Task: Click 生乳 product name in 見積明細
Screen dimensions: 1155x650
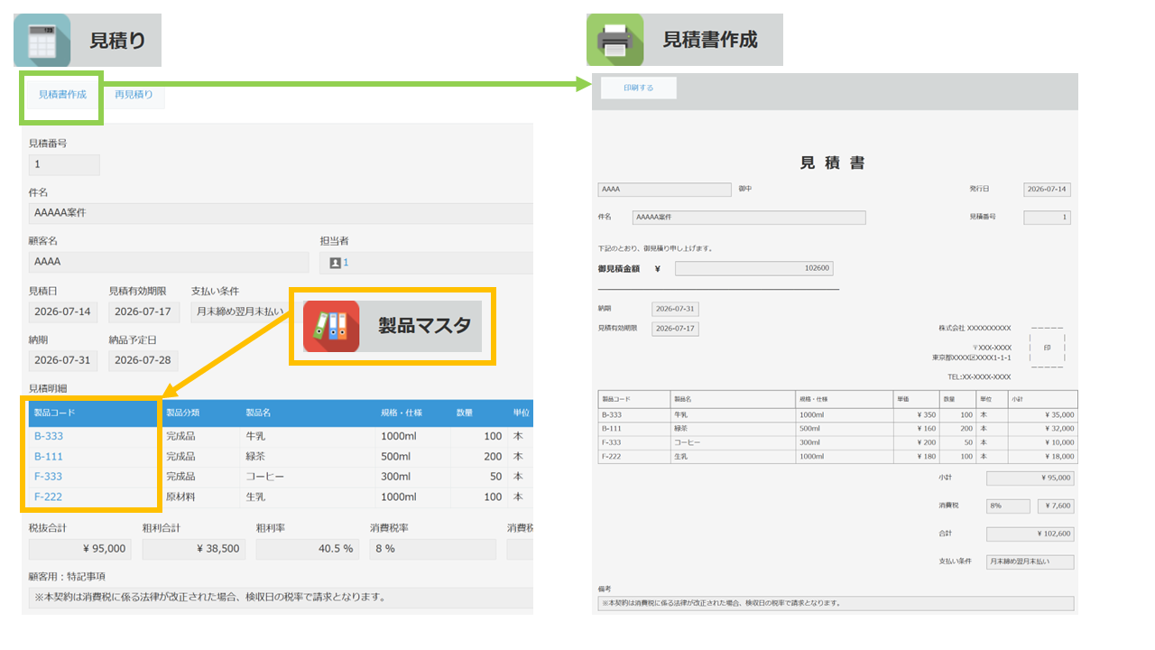Action: pyautogui.click(x=256, y=497)
